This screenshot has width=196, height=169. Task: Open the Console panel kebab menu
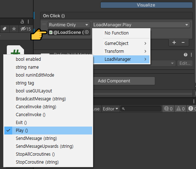tap(193, 101)
